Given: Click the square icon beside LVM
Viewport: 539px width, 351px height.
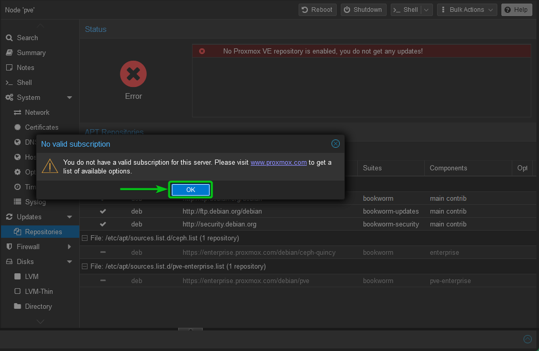Looking at the screenshot, I should point(18,276).
